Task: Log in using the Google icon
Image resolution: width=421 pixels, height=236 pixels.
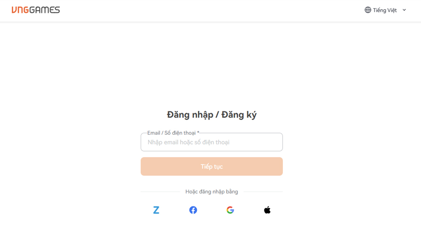Action: tap(230, 210)
